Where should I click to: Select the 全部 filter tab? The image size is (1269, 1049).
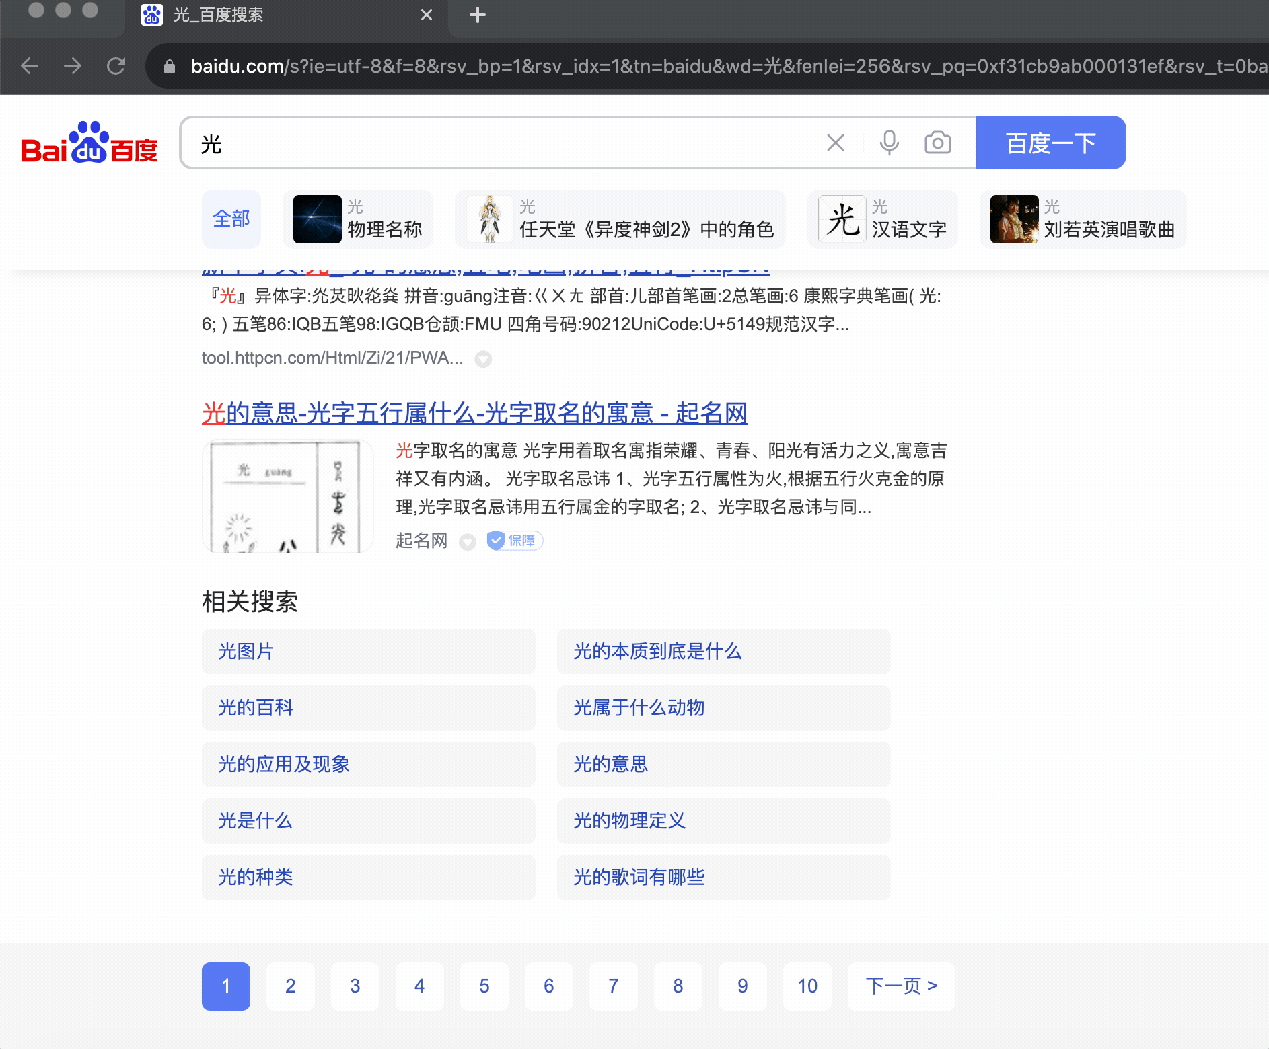[231, 219]
